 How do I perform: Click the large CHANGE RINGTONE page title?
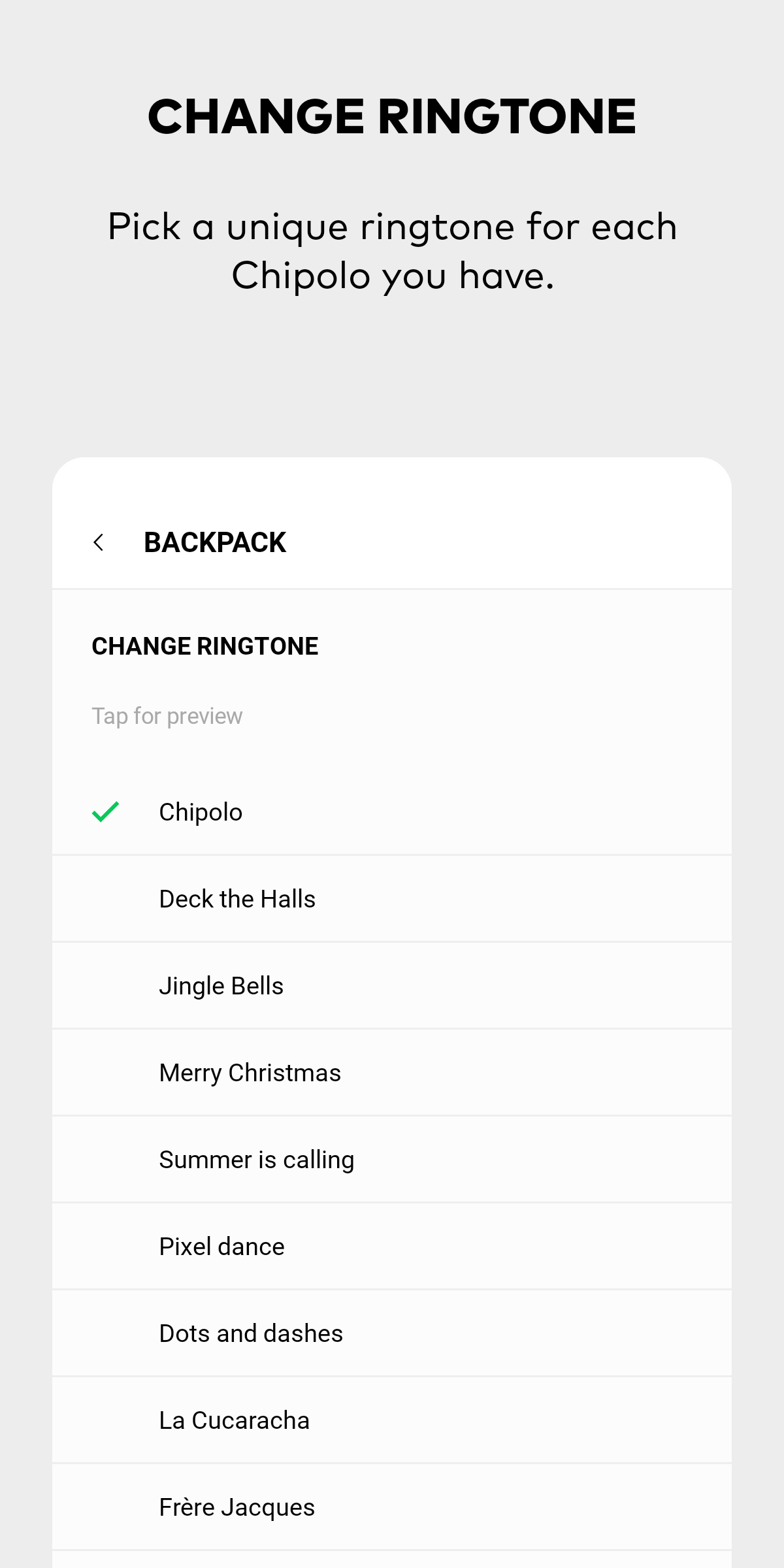pos(392,117)
